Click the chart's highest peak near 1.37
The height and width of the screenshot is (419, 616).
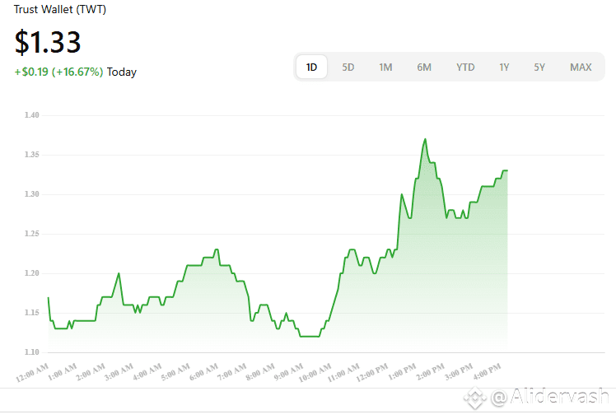[425, 139]
